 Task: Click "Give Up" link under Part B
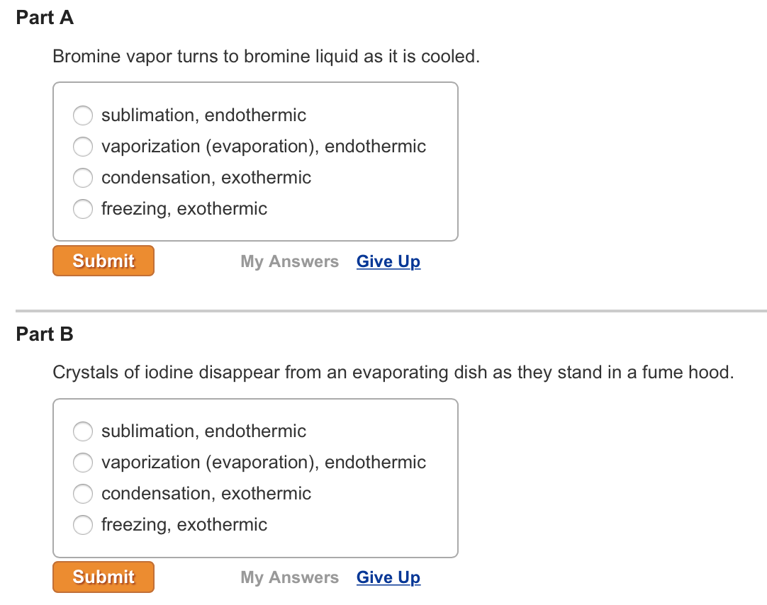coord(388,577)
